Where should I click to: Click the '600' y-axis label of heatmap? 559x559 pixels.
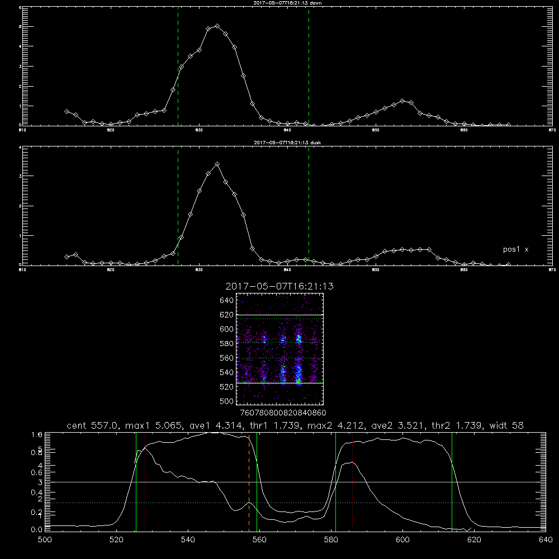click(x=227, y=329)
